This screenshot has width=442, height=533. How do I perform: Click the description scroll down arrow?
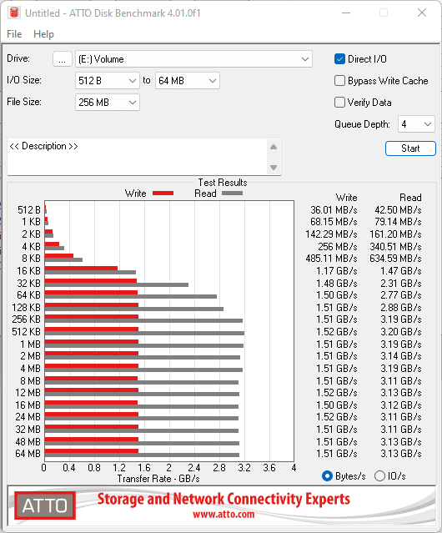274,168
